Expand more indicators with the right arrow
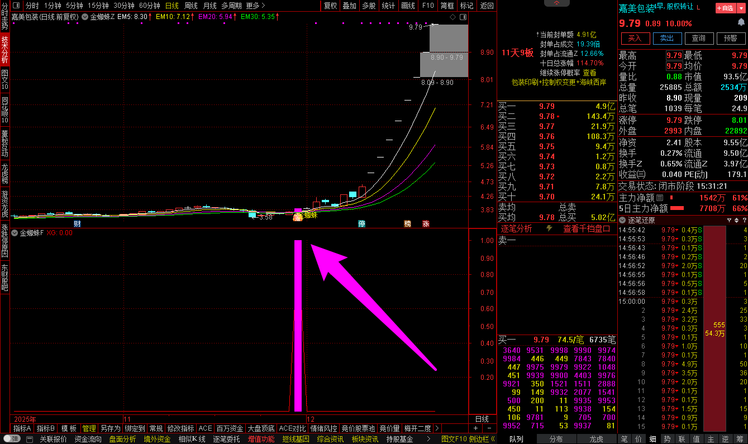This screenshot has height=444, width=748. 436,428
